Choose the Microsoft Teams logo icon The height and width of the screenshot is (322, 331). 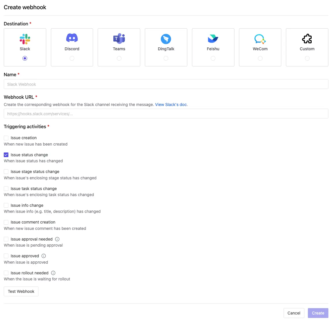tap(119, 38)
